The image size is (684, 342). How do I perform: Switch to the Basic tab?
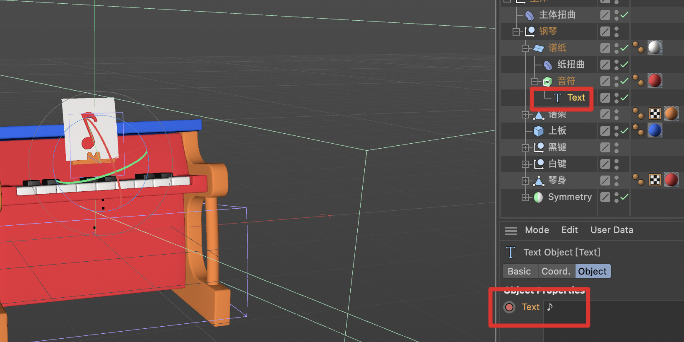point(519,272)
